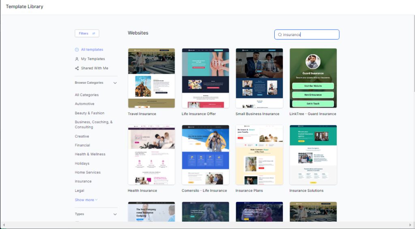
Task: Click the horizontal scrollbar left arrow
Action: [4, 225]
